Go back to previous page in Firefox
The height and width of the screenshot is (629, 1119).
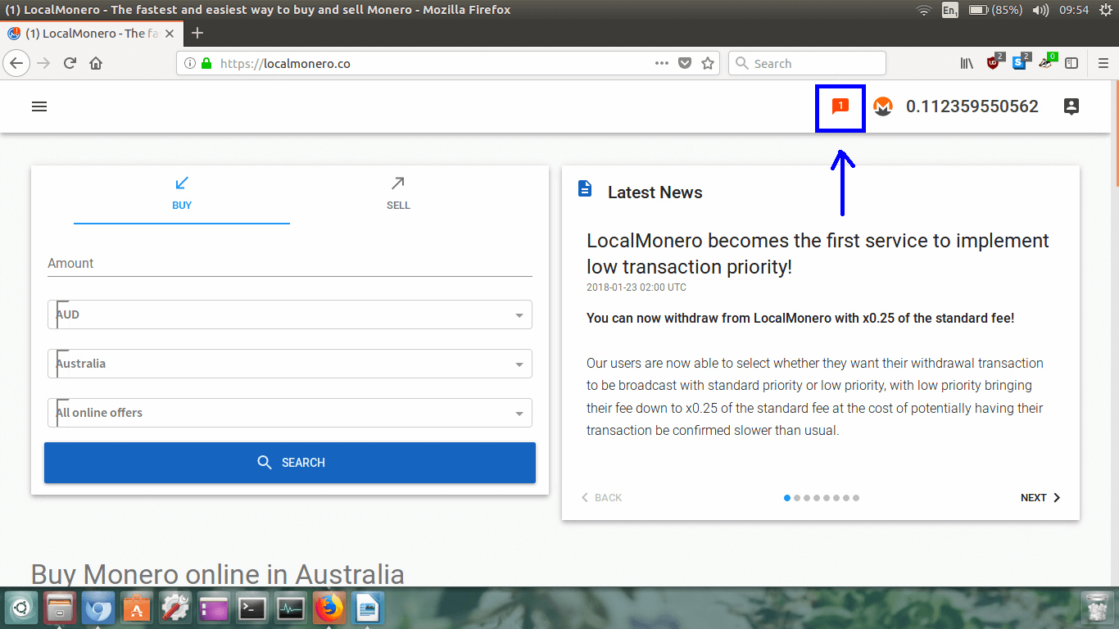click(x=17, y=63)
